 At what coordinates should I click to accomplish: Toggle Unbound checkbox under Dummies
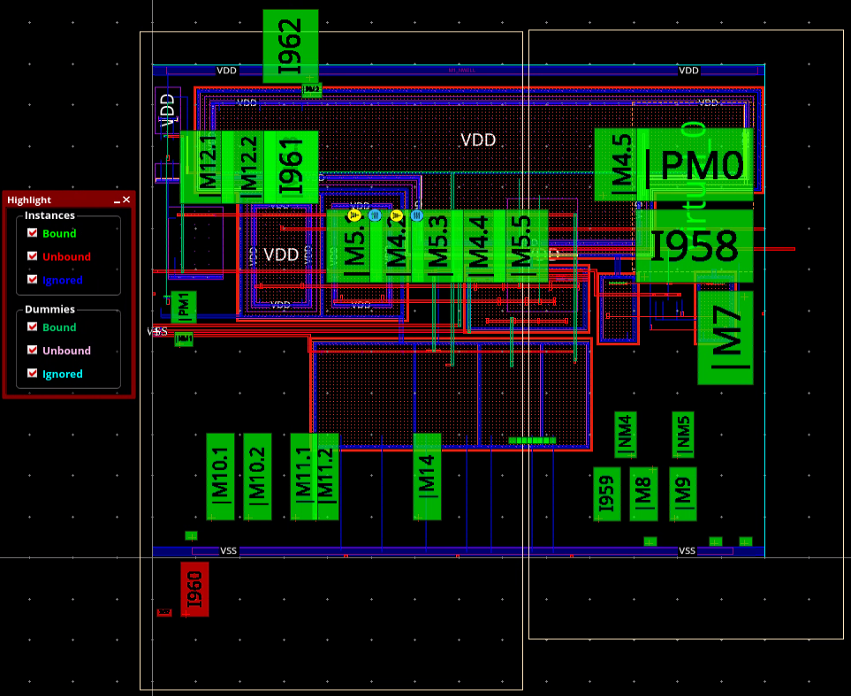(33, 350)
